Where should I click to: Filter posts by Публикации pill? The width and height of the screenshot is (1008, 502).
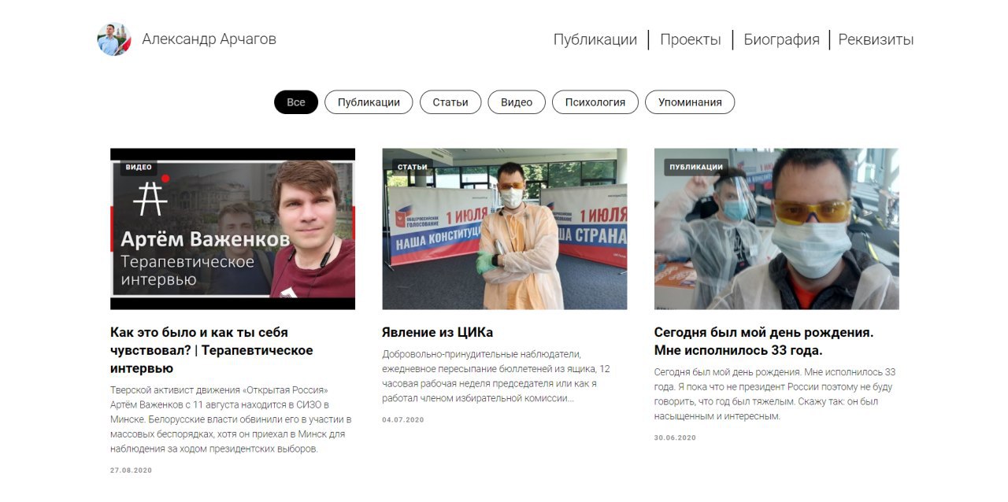369,102
